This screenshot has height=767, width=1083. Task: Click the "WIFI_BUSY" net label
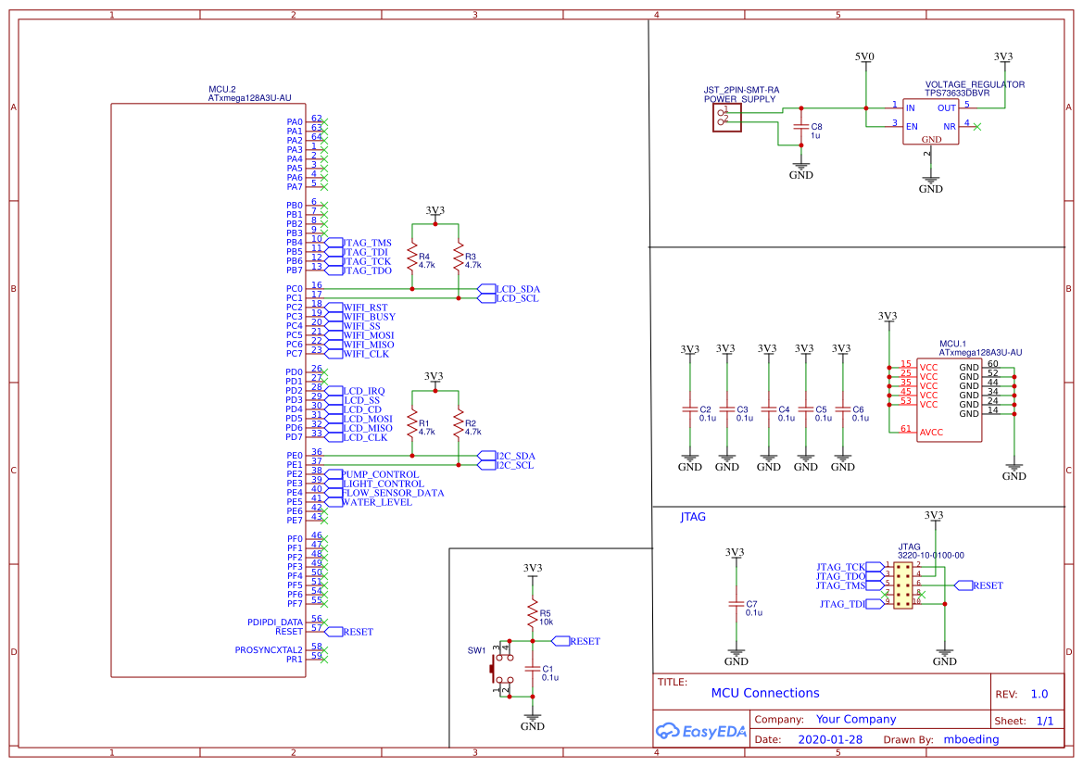click(x=369, y=317)
